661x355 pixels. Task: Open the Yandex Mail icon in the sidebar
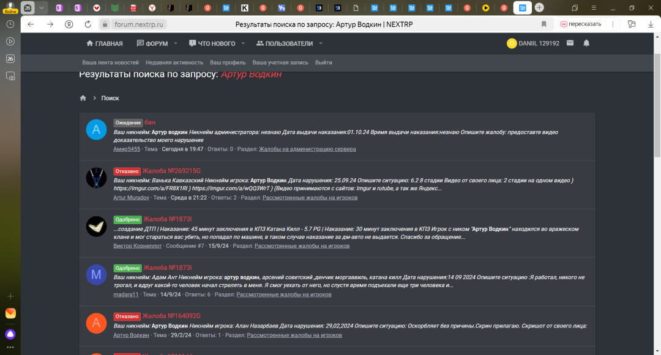[x=10, y=313]
